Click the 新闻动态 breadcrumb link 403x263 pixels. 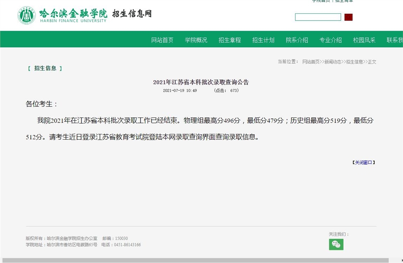(x=333, y=62)
